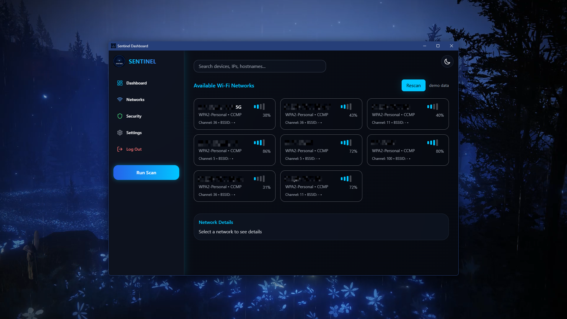Select the 5G network card at 38%
This screenshot has width=567, height=319.
tap(234, 114)
